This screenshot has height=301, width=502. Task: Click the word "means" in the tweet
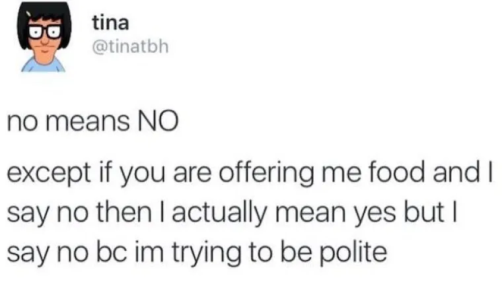pos(87,123)
